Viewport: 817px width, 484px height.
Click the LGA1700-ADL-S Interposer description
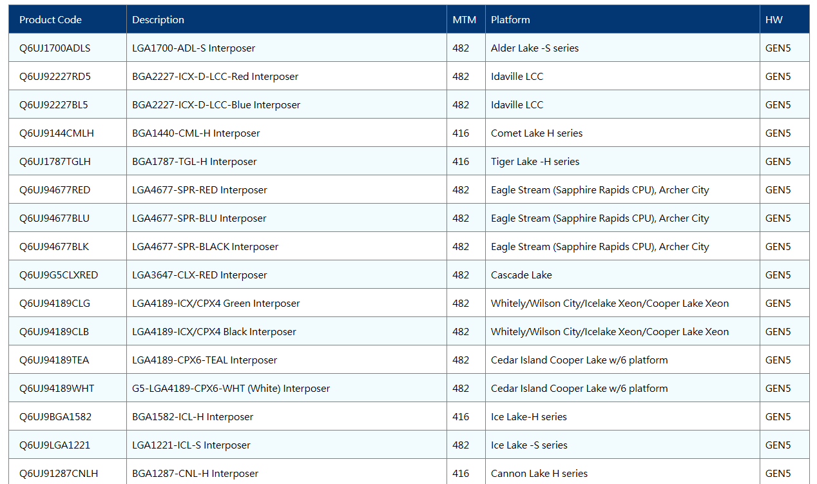(194, 48)
